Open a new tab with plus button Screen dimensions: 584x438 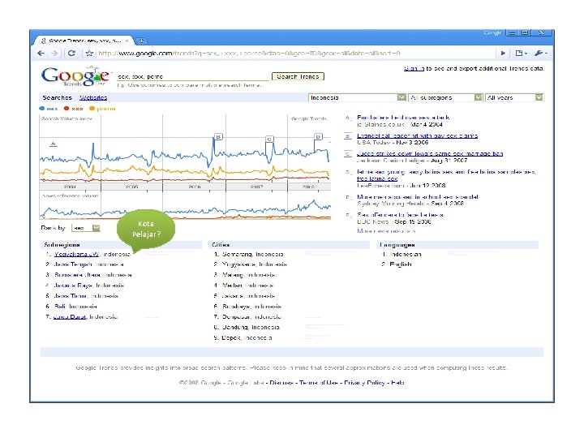pos(141,41)
